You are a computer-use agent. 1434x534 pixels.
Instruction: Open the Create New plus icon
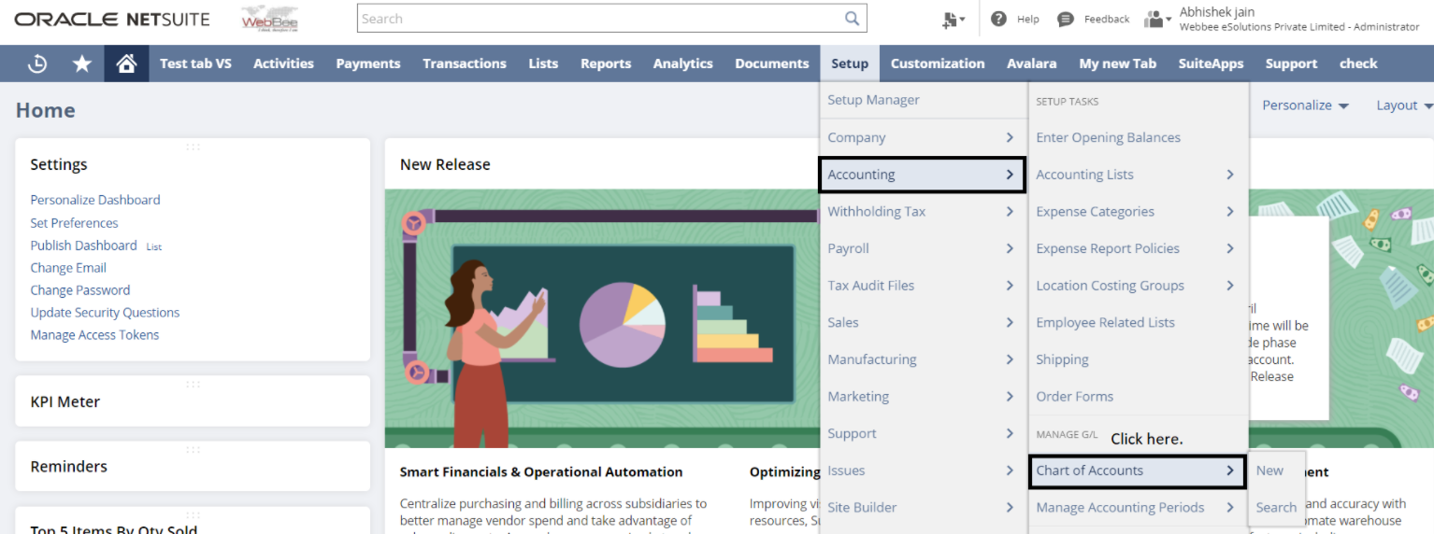[954, 20]
